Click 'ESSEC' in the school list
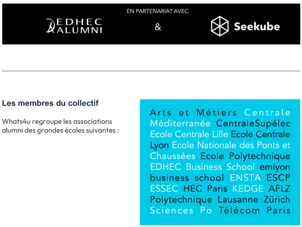This screenshot has width=302, height=227. pyautogui.click(x=164, y=188)
